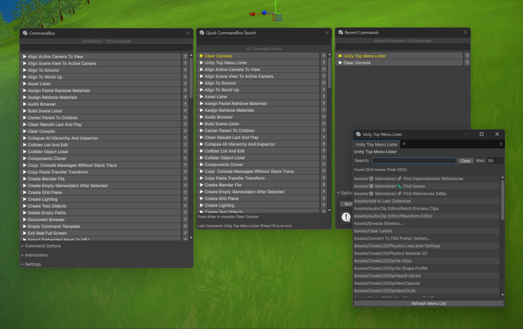Screen dimensions: 523x329
Task: Click help icon beside Clear Console in Quick Search
Action: point(323,56)
